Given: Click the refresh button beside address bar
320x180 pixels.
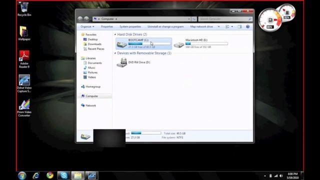Looking at the screenshot, I should click(194, 19).
